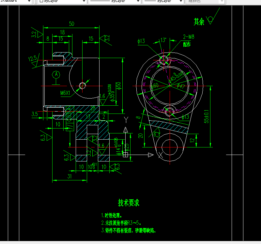The image size is (261, 244).
Task: Open the ByLayer color dropdown with the square swatch
Action: [x=63, y=1]
